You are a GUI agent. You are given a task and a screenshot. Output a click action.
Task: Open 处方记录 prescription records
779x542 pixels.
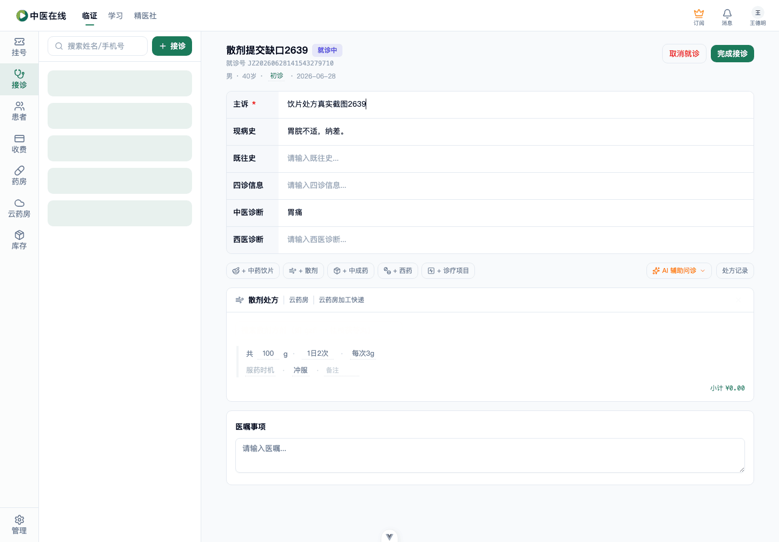click(x=735, y=271)
